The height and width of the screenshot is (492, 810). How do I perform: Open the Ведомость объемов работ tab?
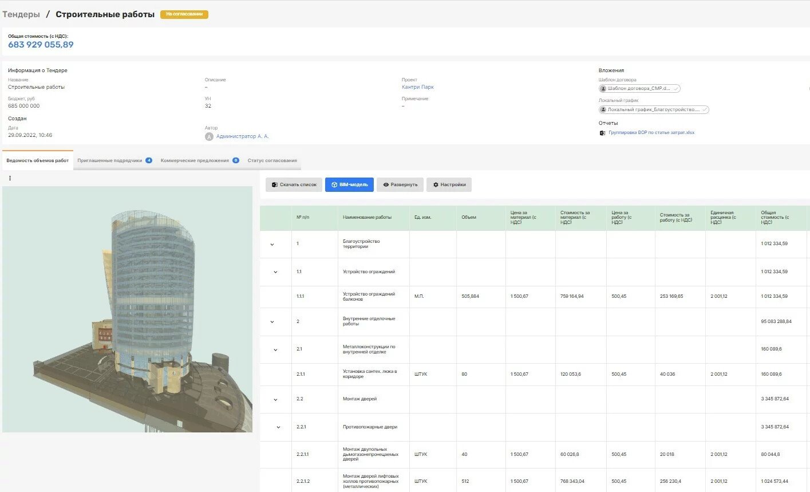click(x=38, y=160)
